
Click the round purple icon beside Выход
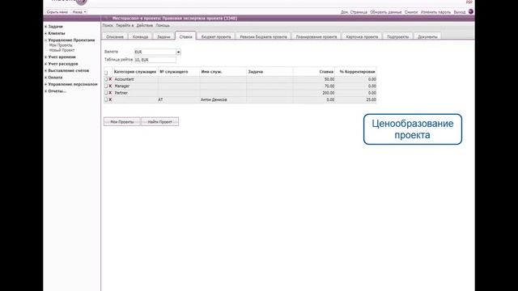pos(471,11)
